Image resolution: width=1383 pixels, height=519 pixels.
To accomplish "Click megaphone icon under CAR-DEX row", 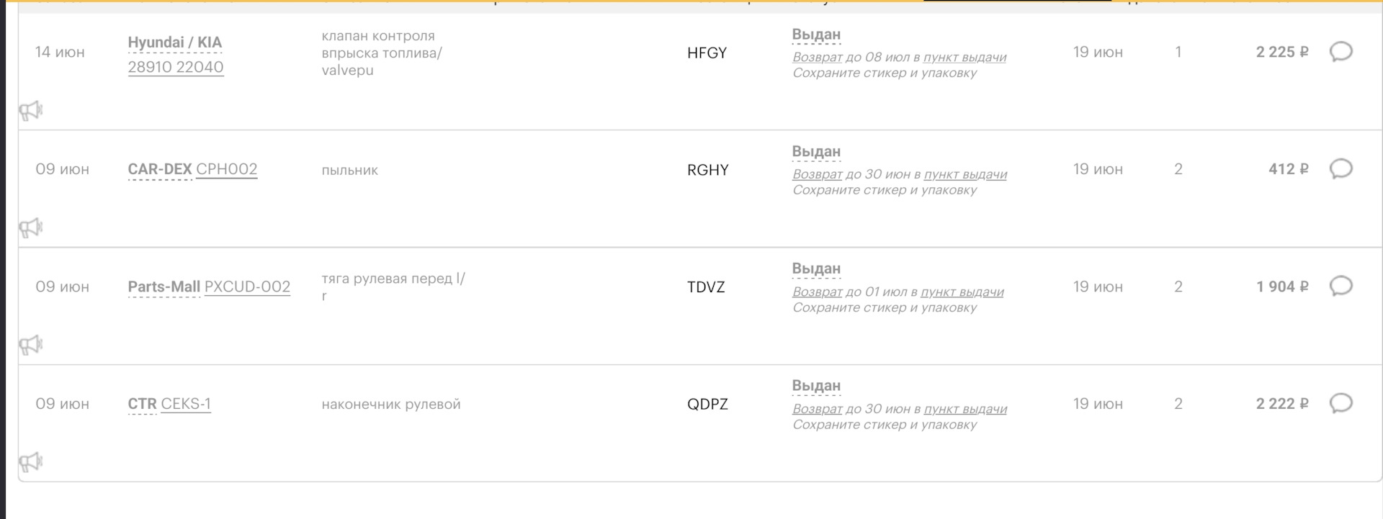I will [x=30, y=228].
